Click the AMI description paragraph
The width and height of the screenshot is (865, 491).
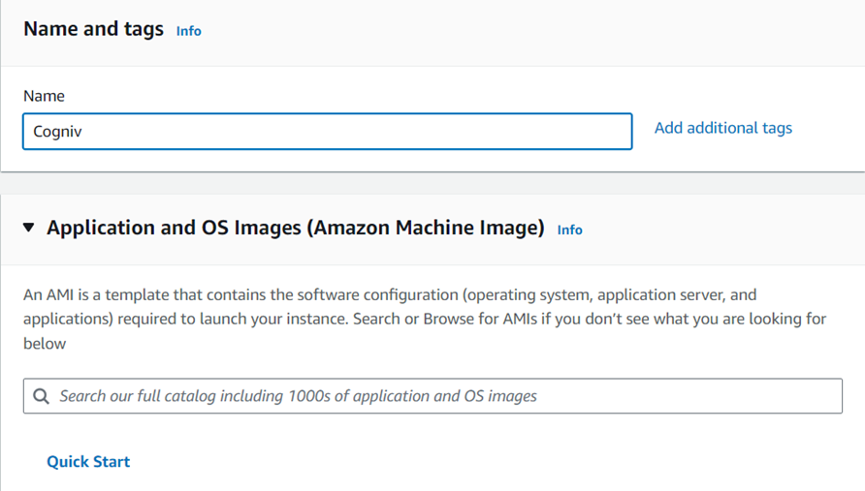tap(425, 319)
